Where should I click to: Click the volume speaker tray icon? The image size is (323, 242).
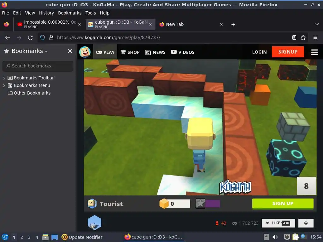pos(275,237)
